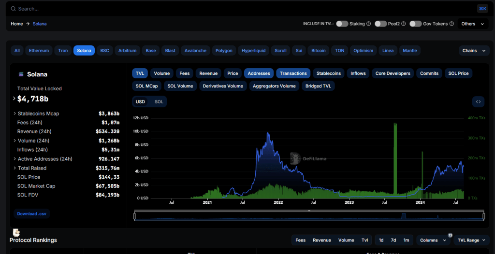
Task: Open the Staking help question icon
Action: 368,24
